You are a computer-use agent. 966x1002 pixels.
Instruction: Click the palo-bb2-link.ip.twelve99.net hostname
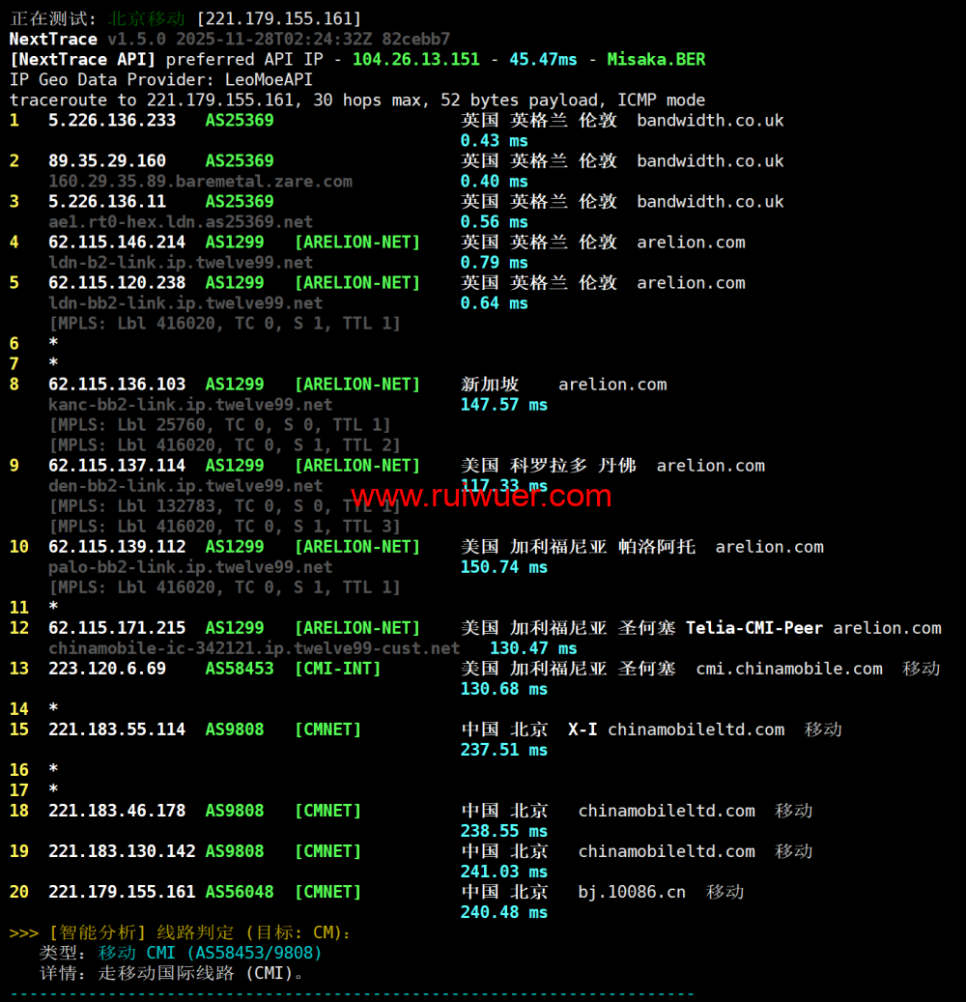click(x=190, y=567)
